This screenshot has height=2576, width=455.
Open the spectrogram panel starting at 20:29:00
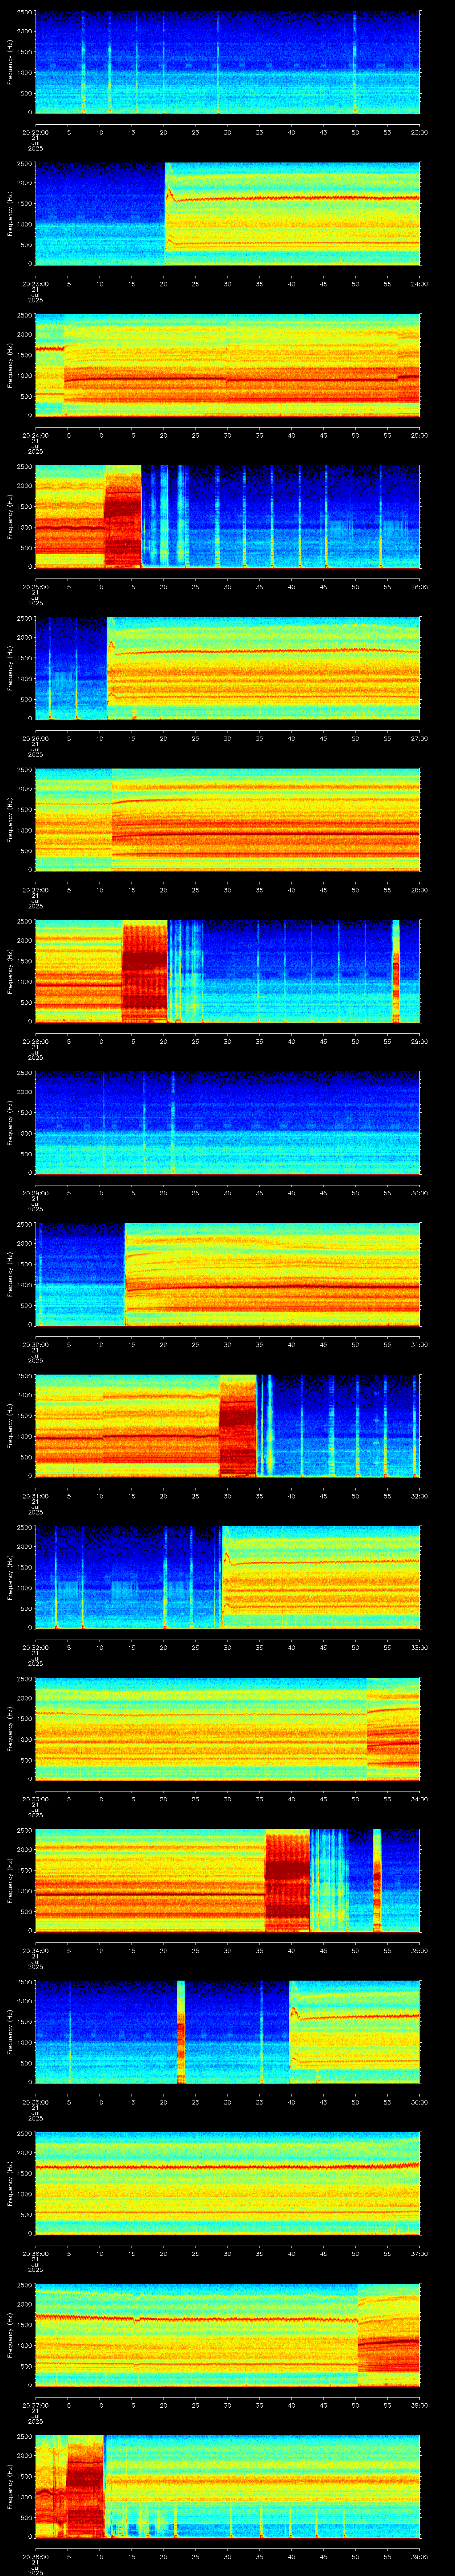[227, 1123]
